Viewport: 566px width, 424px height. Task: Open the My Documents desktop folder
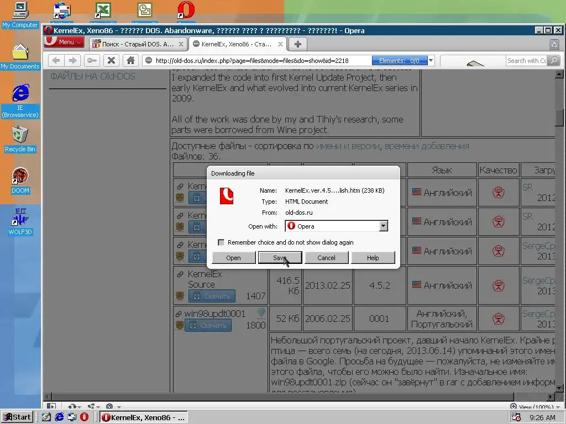click(x=20, y=57)
